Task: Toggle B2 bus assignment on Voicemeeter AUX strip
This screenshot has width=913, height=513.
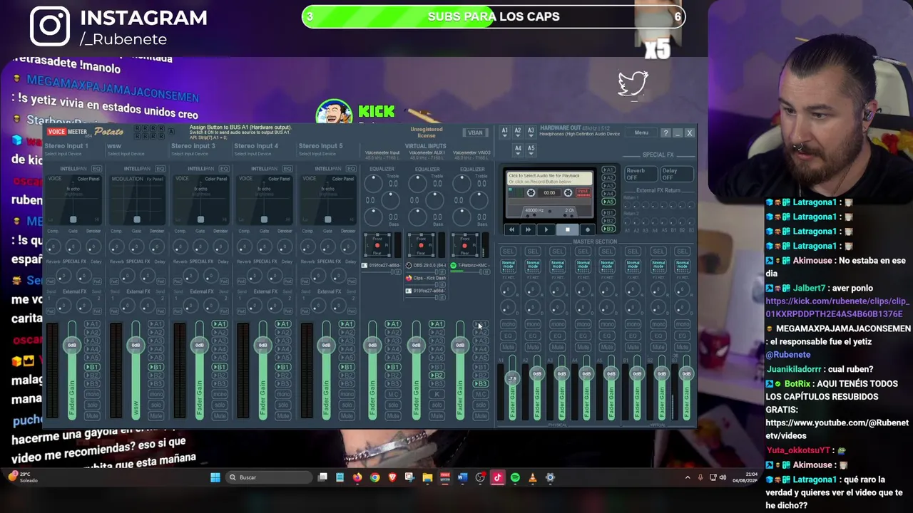Action: (437, 375)
